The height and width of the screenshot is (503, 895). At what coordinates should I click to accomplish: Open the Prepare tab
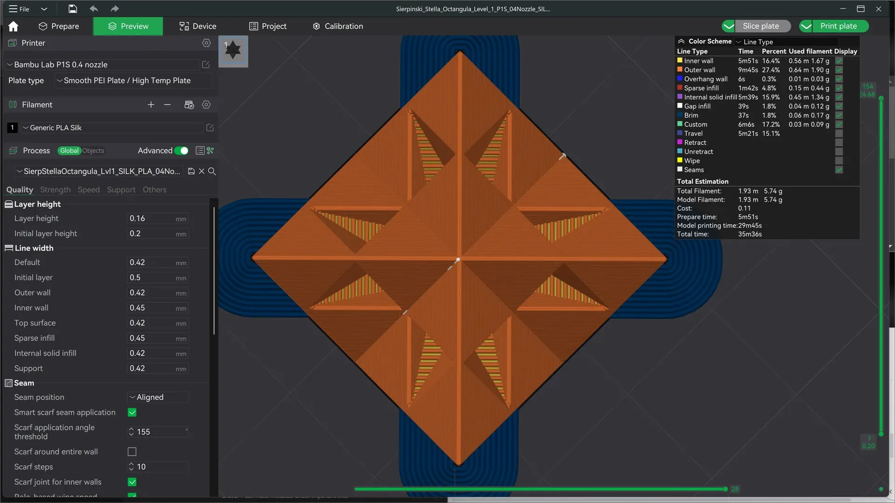59,27
